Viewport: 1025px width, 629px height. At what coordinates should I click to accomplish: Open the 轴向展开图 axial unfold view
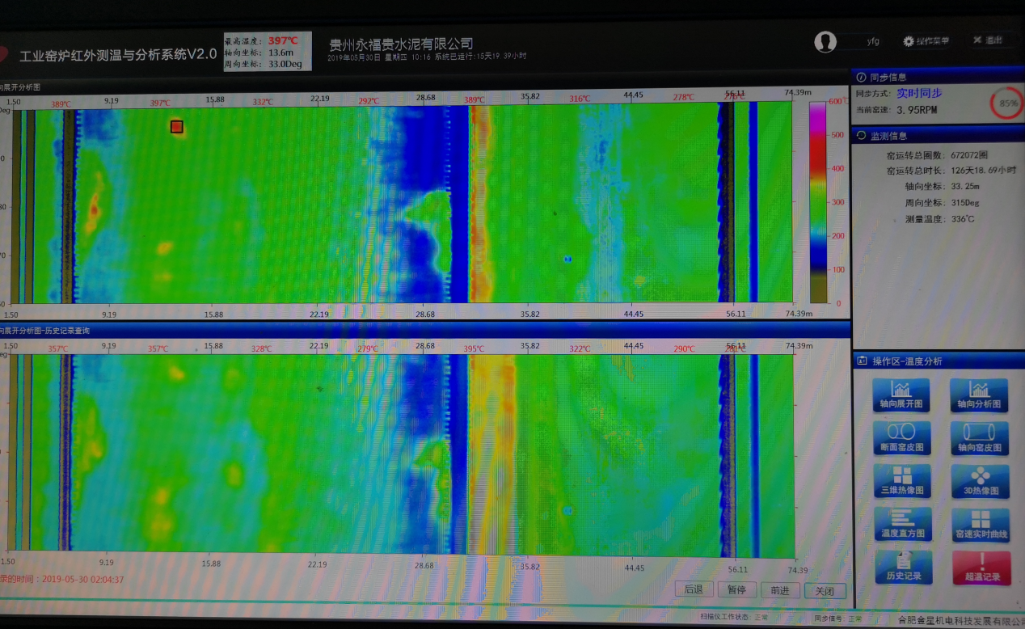[901, 395]
